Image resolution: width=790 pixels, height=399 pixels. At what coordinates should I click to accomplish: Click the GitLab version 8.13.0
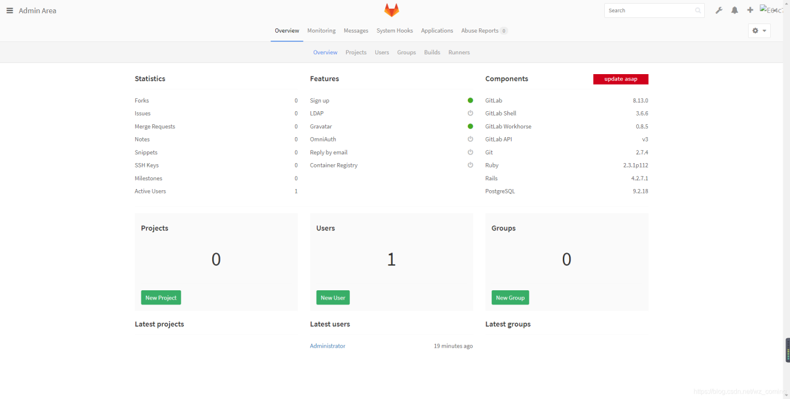point(641,100)
